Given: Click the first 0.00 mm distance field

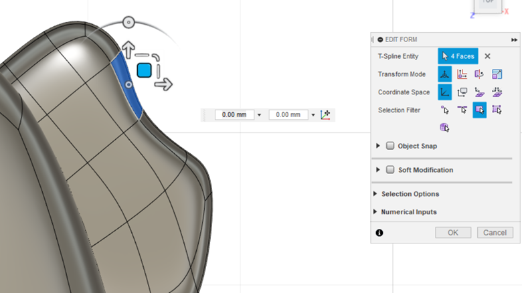Looking at the screenshot, I should click(234, 115).
